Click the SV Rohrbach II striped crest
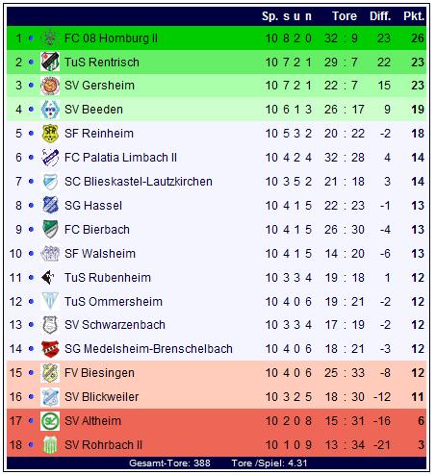 pos(50,445)
